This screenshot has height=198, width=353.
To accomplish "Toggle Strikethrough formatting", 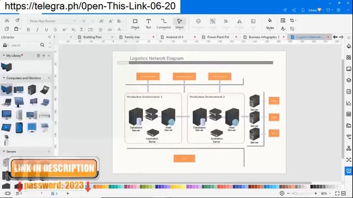I will point(55,29).
